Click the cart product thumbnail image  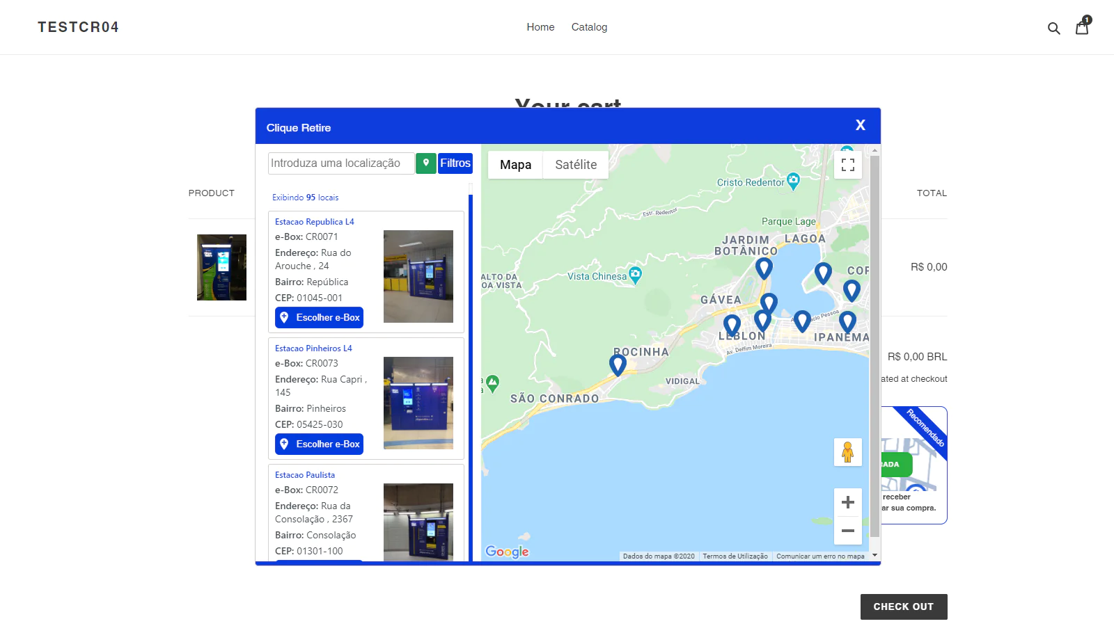tap(221, 267)
